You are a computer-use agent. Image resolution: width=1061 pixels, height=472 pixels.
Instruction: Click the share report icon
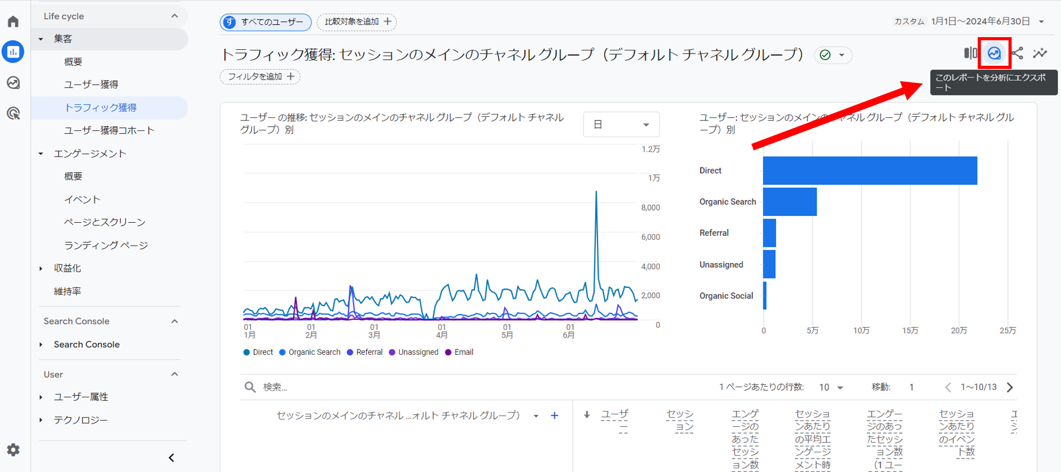point(1017,53)
